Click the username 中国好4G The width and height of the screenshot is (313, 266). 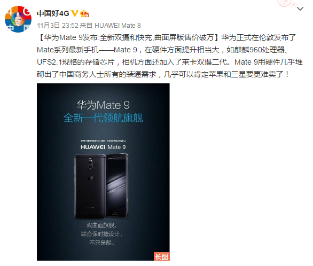(x=53, y=13)
